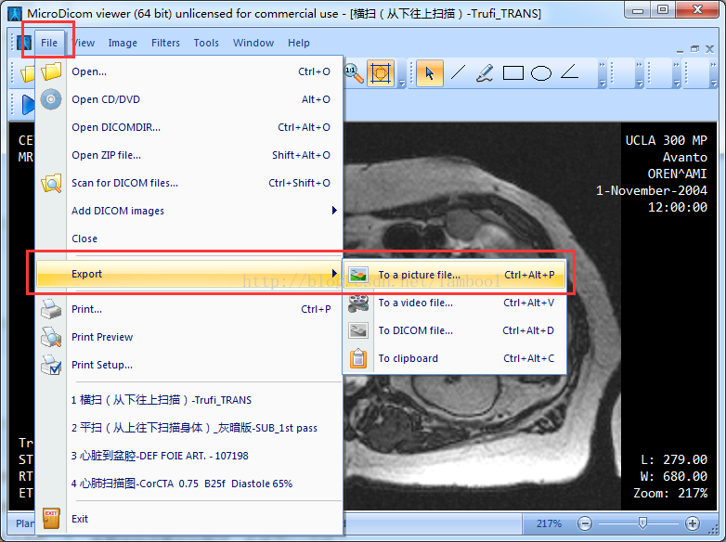Screen dimensions: 726x542
Task: Choose Open CD/DVD menu entry
Action: coord(189,99)
